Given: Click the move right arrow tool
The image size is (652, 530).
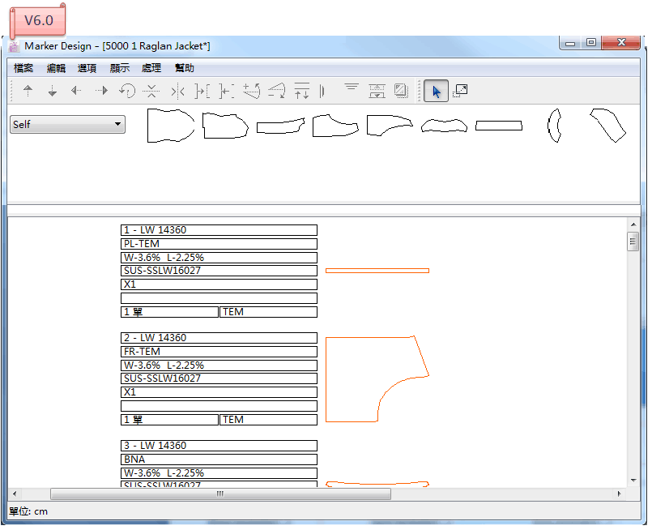Looking at the screenshot, I should pos(101,91).
